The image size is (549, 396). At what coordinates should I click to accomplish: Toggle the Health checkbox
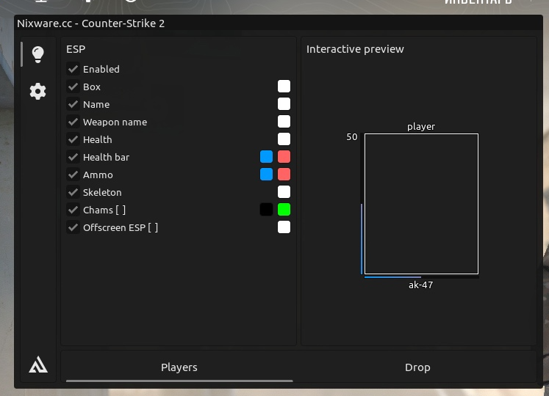tap(73, 139)
